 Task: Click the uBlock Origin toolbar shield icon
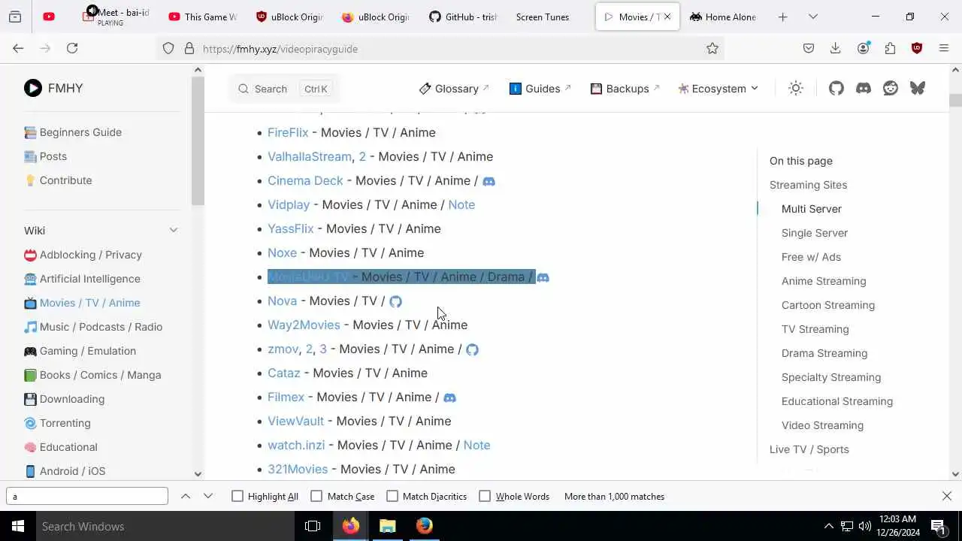(x=917, y=48)
